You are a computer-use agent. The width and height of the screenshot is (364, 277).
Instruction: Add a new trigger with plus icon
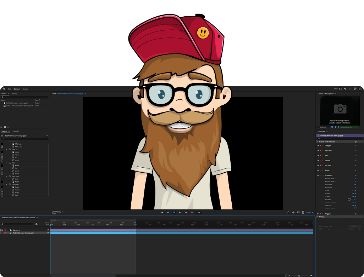(47, 136)
